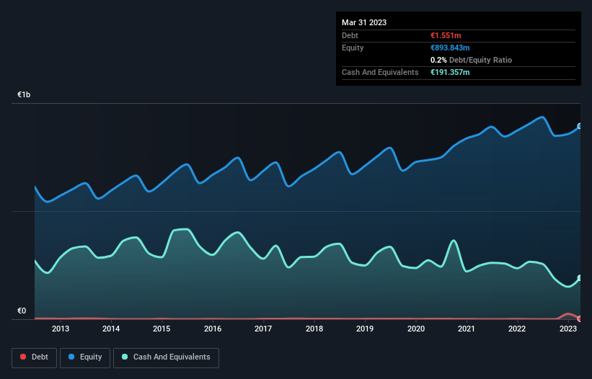Click the €191.357m cash value
Screen dimensions: 592x379
[x=450, y=72]
